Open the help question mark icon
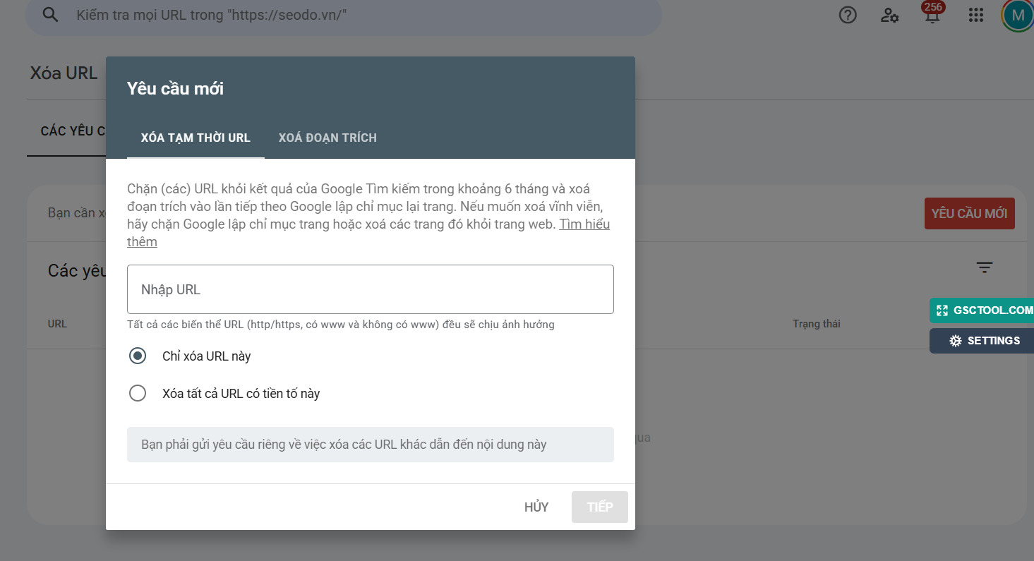 coord(848,15)
